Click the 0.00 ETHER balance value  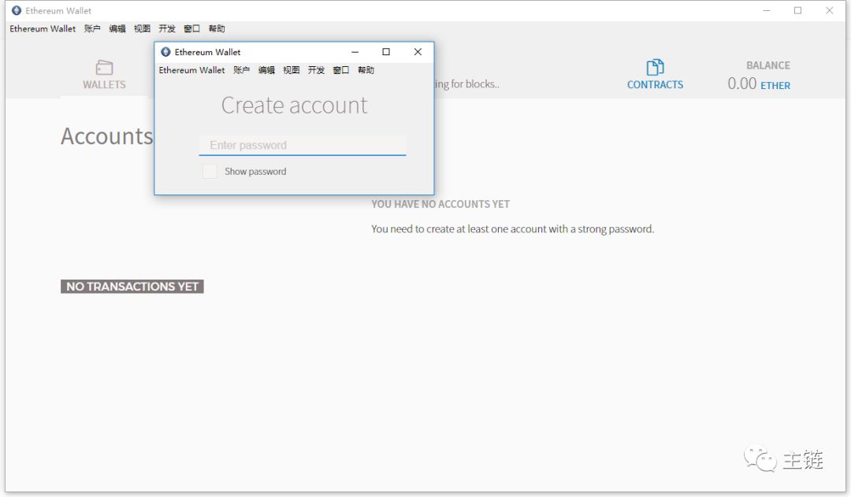click(759, 83)
